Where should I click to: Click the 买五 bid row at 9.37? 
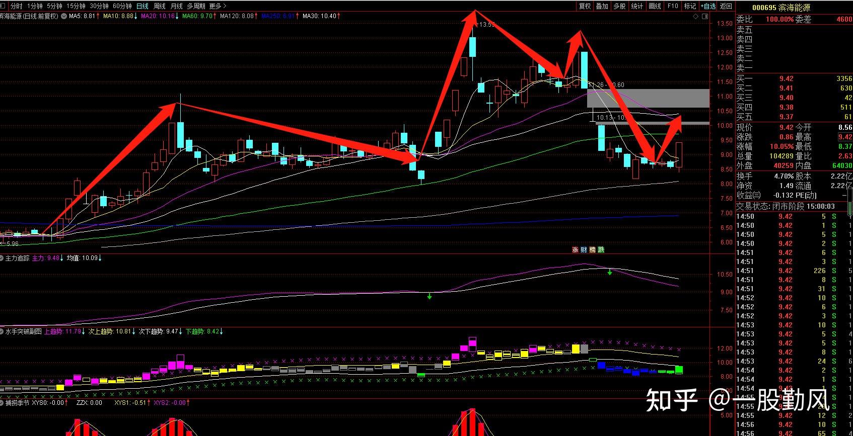pyautogui.click(x=794, y=117)
